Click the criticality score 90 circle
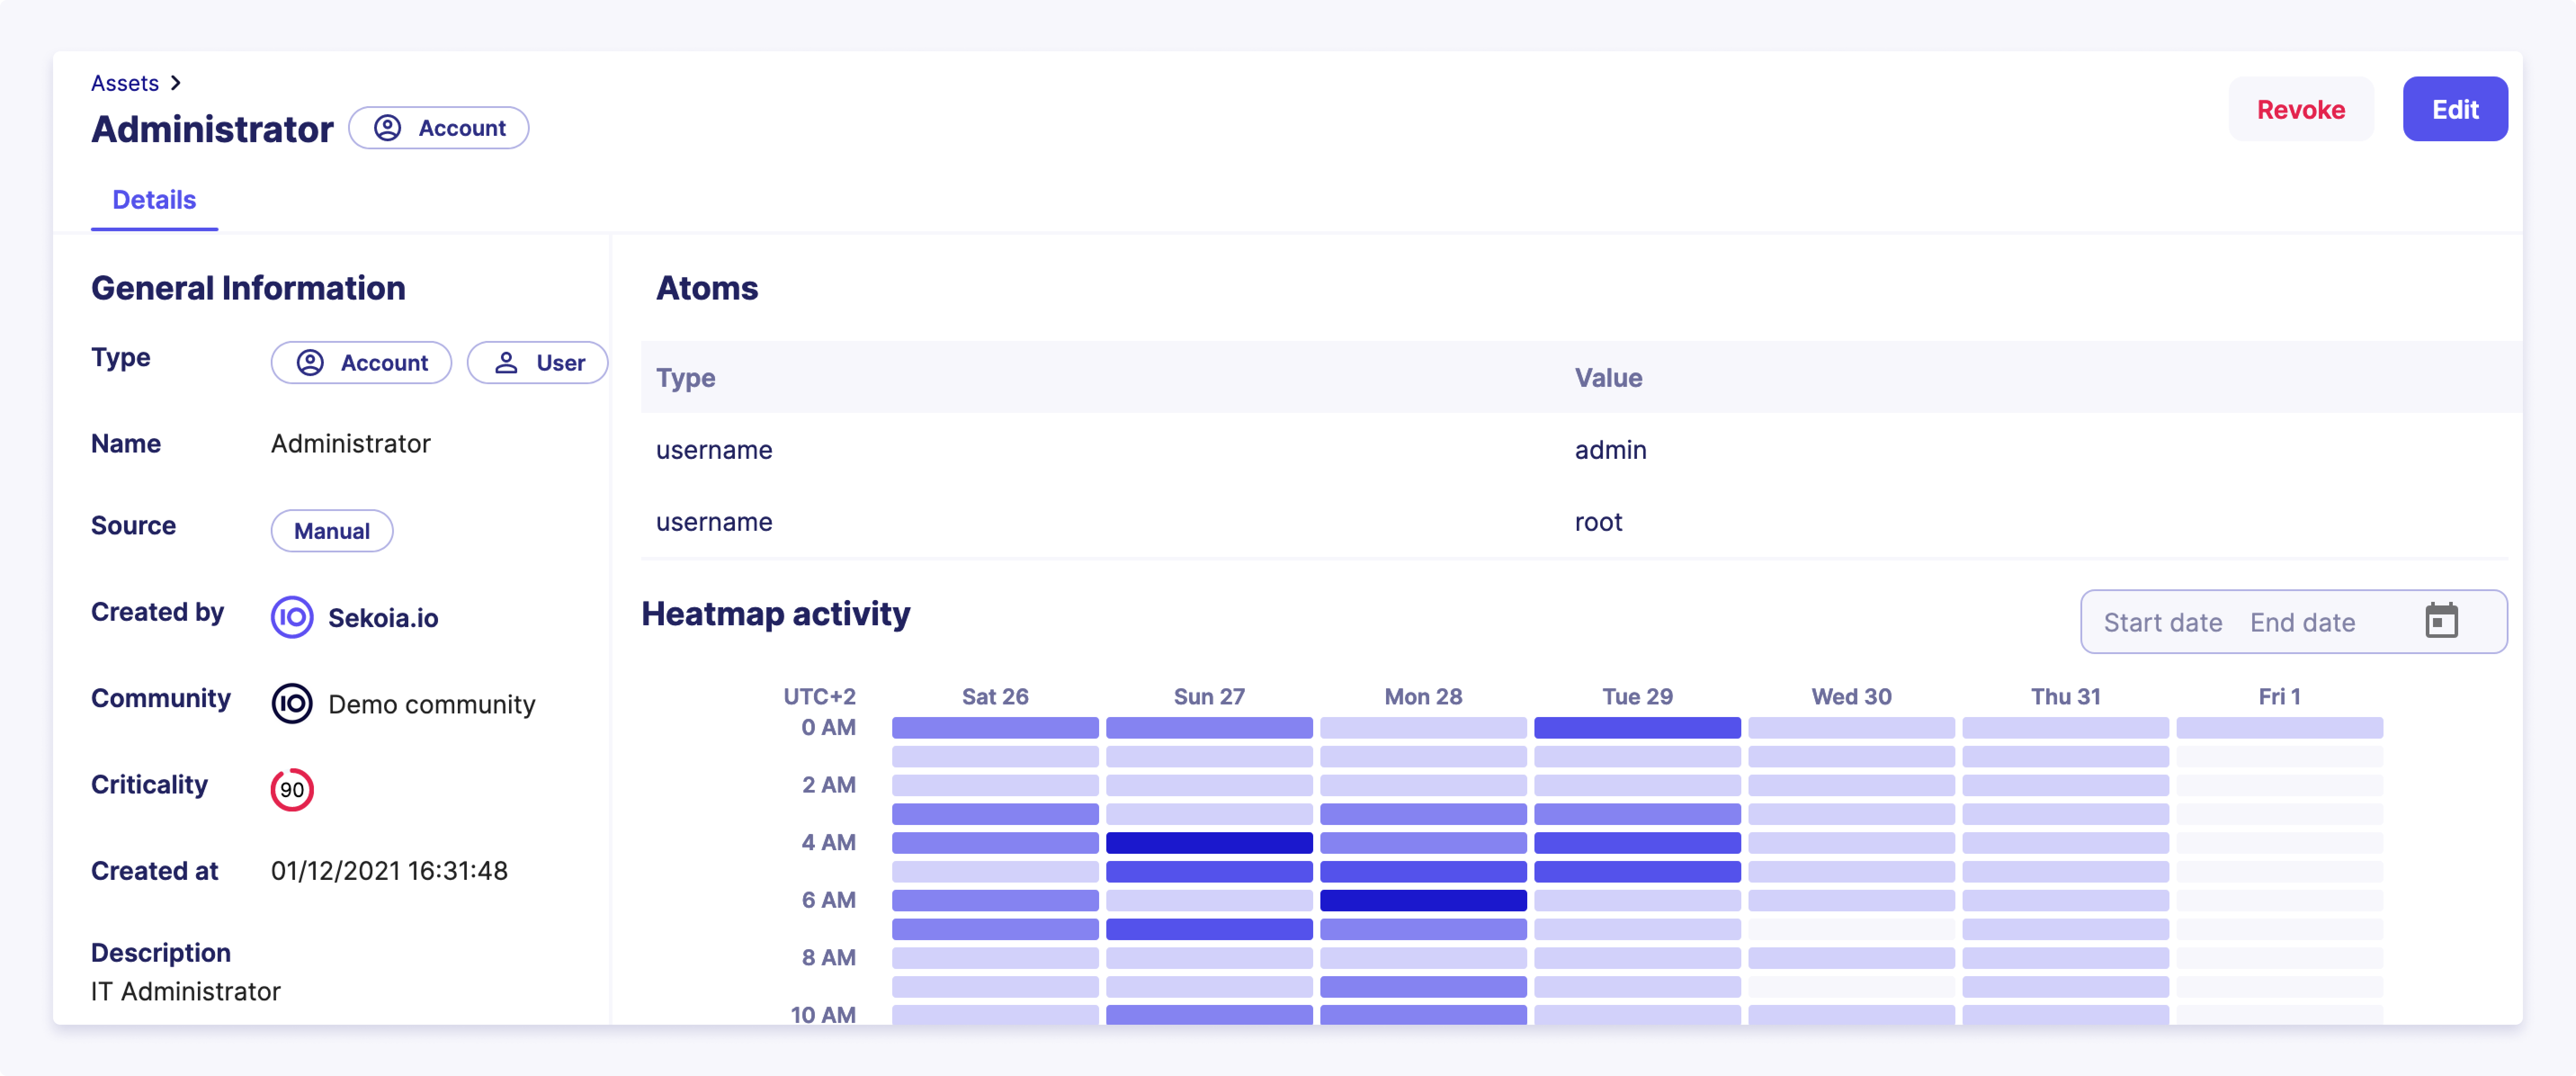Screen dimensions: 2576x1076 point(292,789)
